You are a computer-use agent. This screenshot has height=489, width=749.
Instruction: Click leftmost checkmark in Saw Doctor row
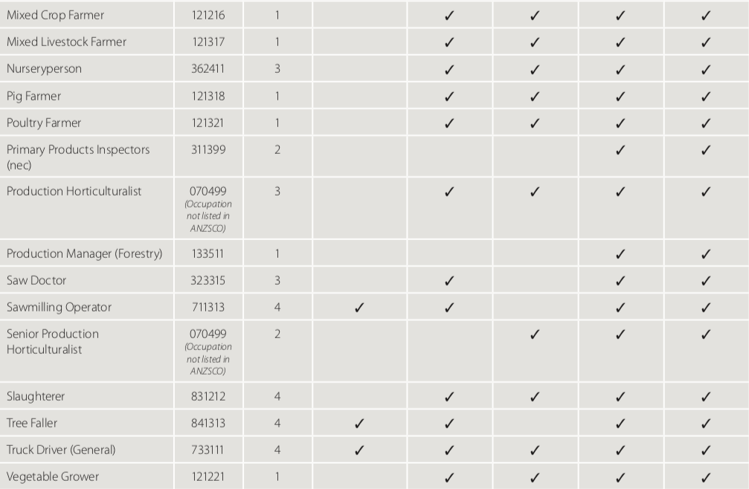coord(449,281)
